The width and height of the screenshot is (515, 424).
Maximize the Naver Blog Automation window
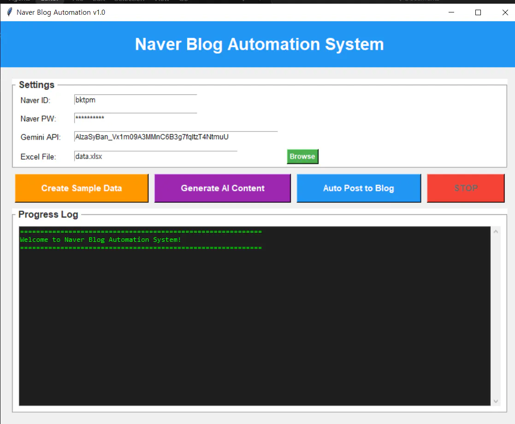pyautogui.click(x=478, y=12)
